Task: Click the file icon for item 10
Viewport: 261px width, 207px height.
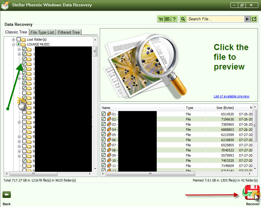Action: tap(109, 160)
